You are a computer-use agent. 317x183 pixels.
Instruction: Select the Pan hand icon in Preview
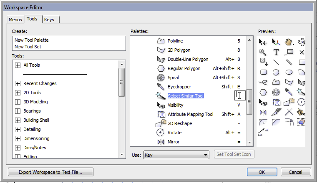coord(289,42)
